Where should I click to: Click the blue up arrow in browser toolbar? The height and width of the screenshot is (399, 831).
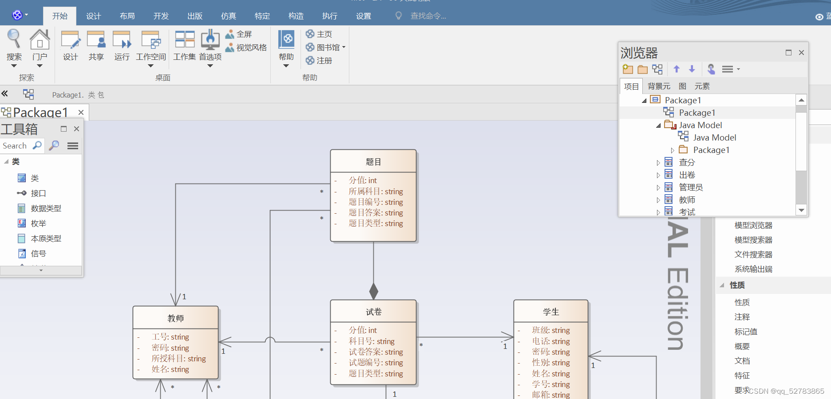click(677, 69)
